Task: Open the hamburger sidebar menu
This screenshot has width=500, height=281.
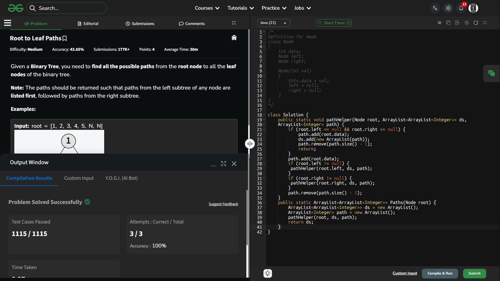Action: pos(7,23)
